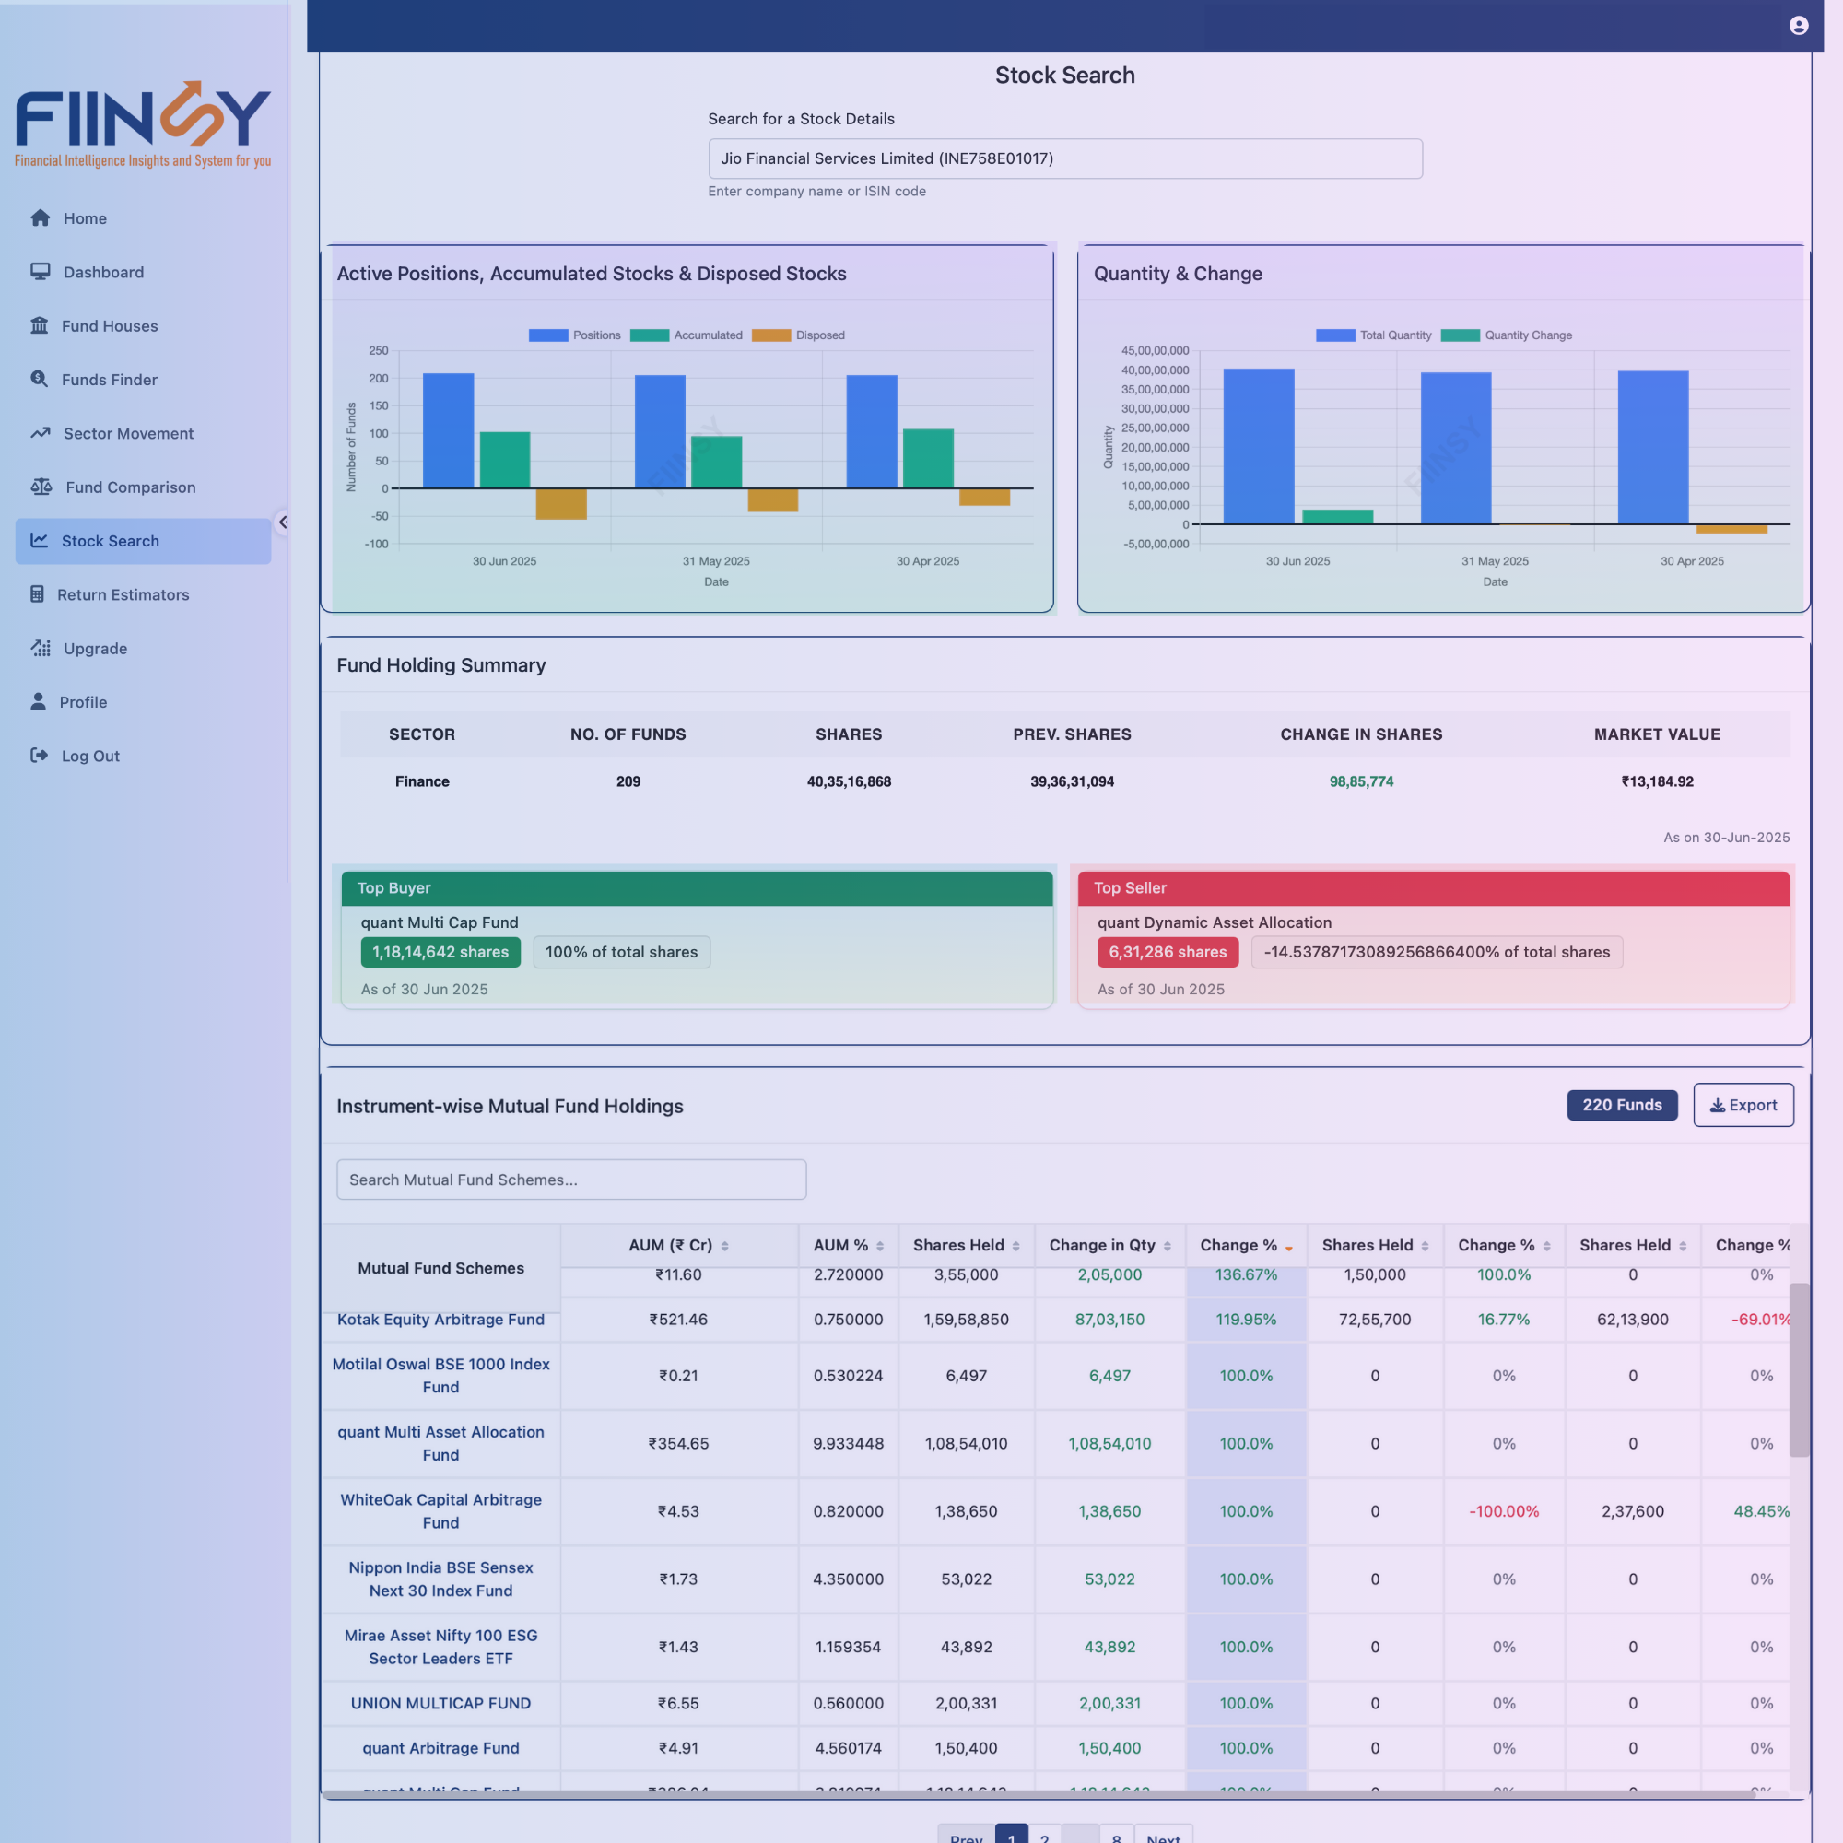1843x1843 pixels.
Task: Sort by Change in Qty arrows
Action: tap(1167, 1246)
